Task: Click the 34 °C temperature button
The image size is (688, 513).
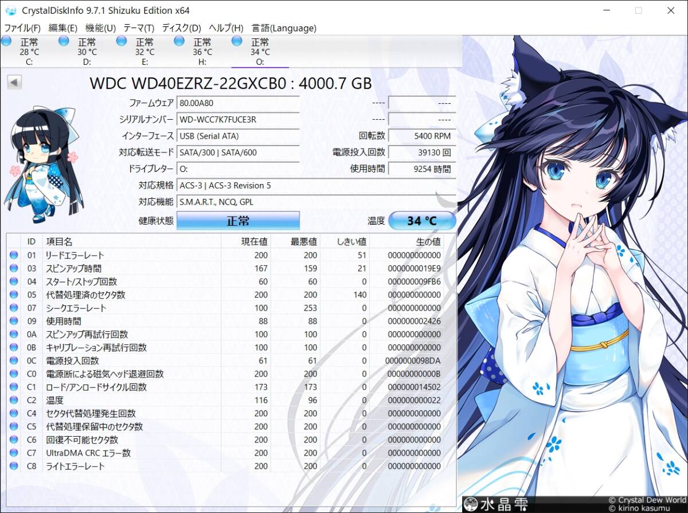Action: tap(423, 221)
